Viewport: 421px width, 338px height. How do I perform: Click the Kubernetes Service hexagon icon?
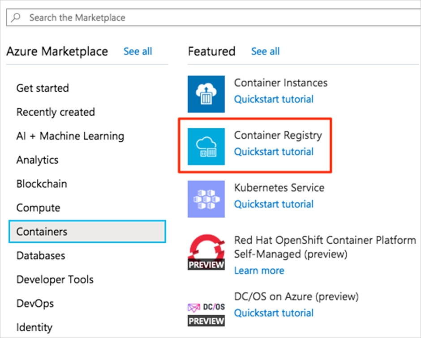coord(206,199)
